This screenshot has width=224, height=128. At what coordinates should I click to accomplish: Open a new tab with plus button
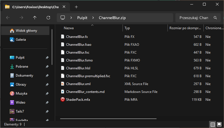(x=76, y=7)
